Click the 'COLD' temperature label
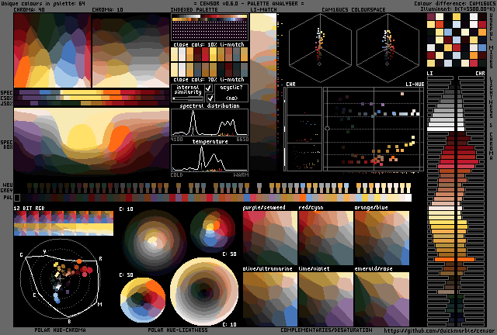Screen dimensions: 497x335 pyautogui.click(x=176, y=174)
